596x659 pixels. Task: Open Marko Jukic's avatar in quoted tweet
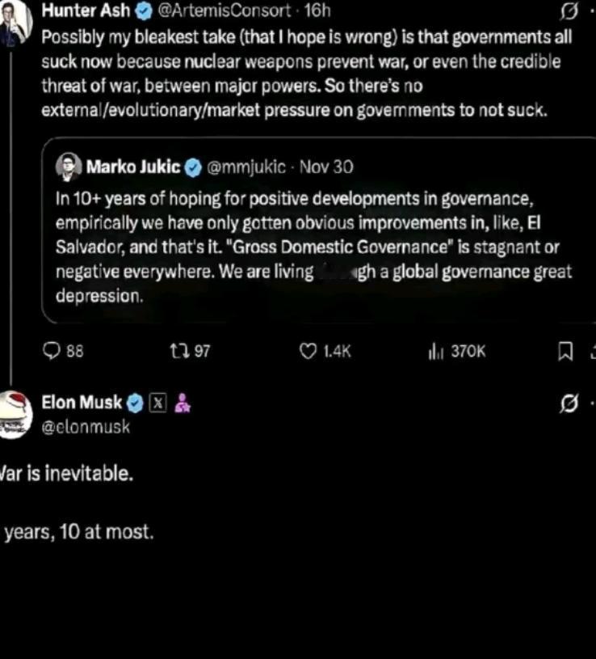tap(68, 167)
